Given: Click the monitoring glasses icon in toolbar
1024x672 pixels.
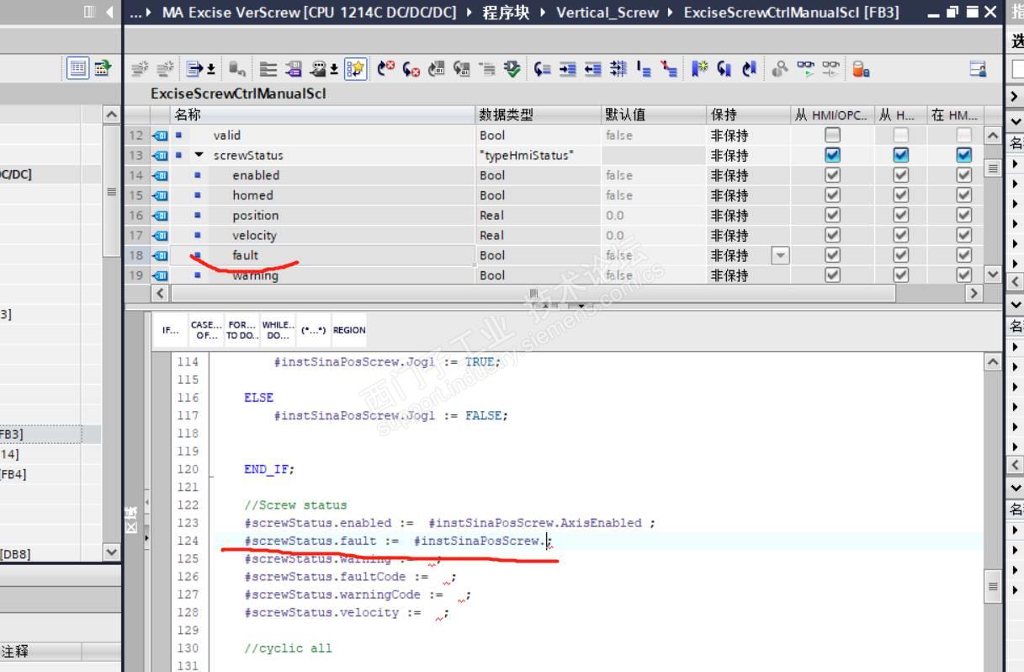Looking at the screenshot, I should [805, 69].
